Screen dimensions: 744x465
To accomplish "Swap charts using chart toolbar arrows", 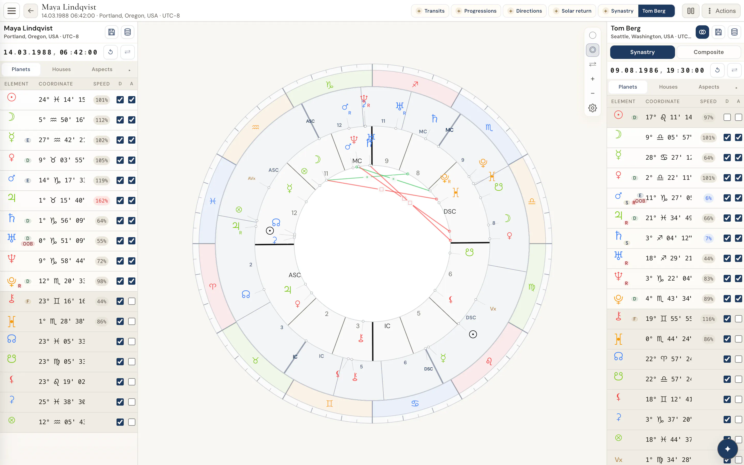I will click(592, 64).
